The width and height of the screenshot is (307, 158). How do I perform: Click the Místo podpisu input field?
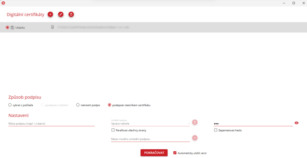point(51,124)
